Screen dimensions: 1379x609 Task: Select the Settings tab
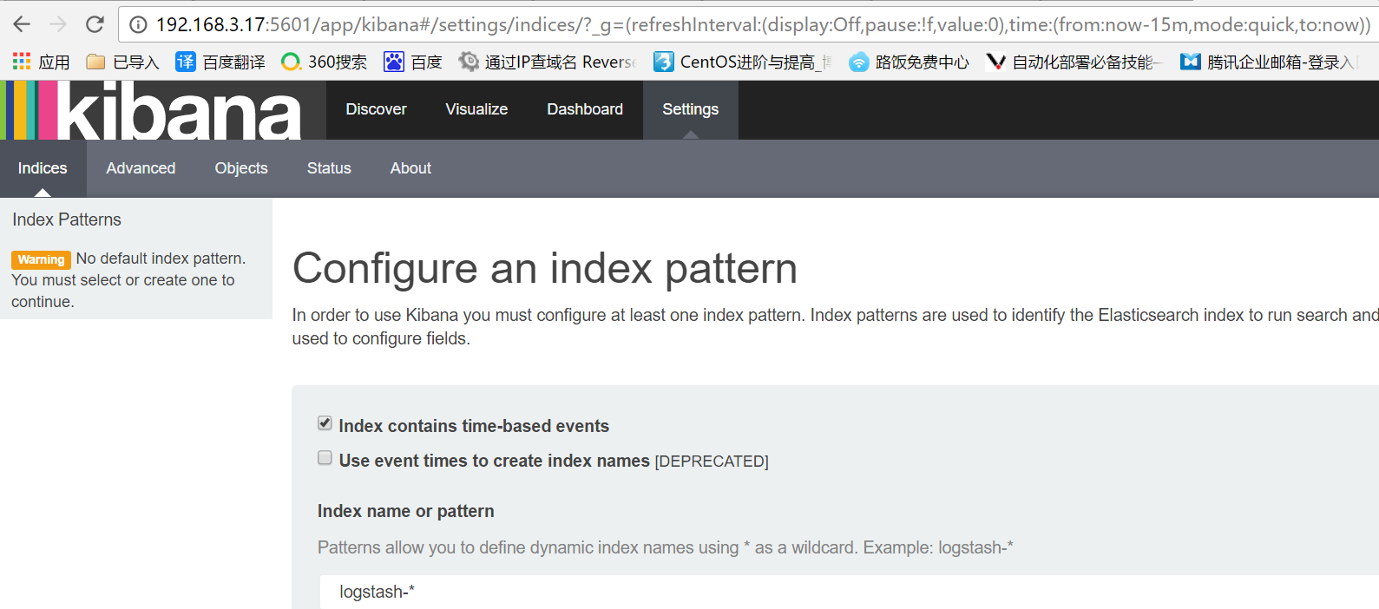tap(691, 109)
